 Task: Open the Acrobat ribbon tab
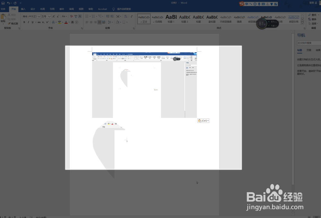click(x=102, y=9)
